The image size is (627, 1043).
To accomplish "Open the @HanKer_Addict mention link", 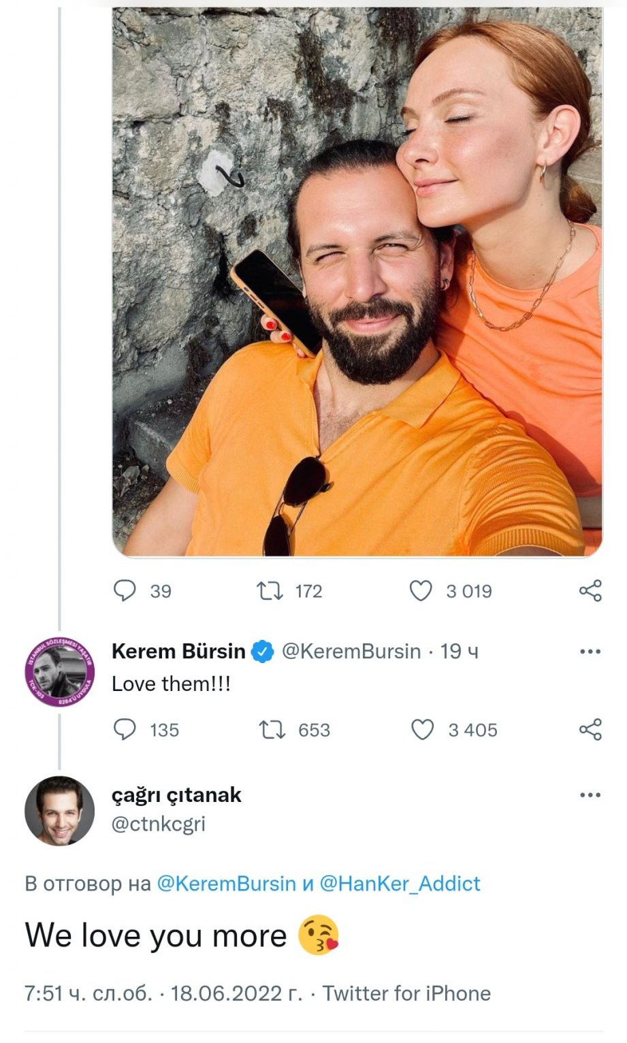I will (400, 884).
